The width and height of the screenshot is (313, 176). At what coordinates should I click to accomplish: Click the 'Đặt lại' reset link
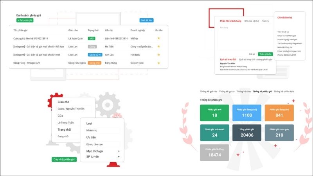coord(252,54)
